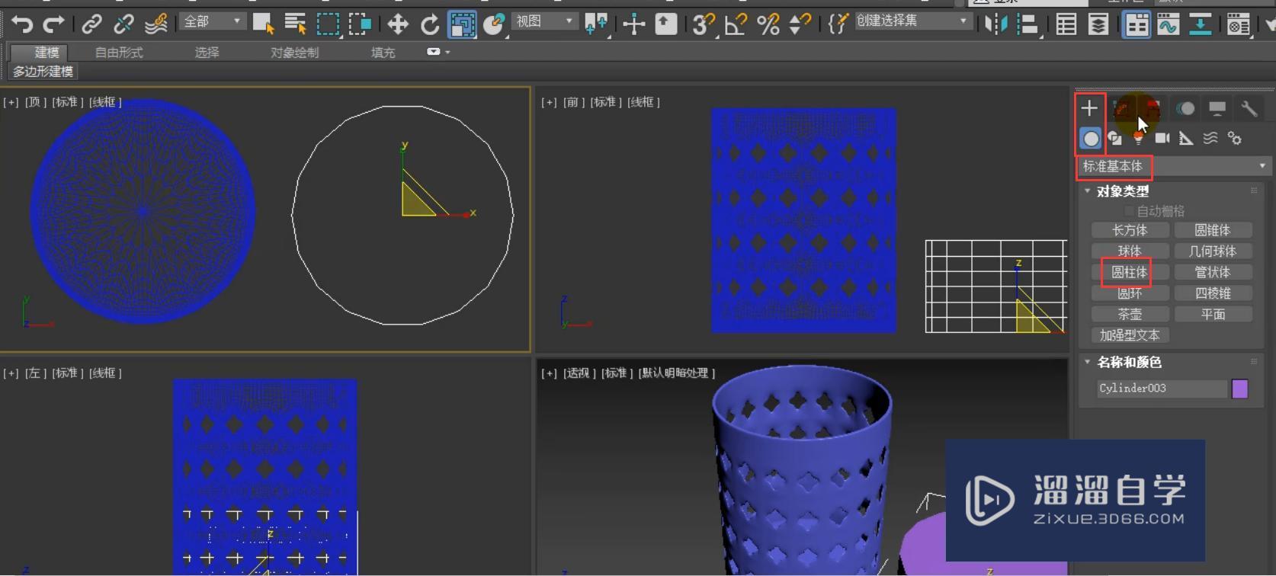Open the Curve Editor
Image resolution: width=1276 pixels, height=576 pixels.
1168,24
